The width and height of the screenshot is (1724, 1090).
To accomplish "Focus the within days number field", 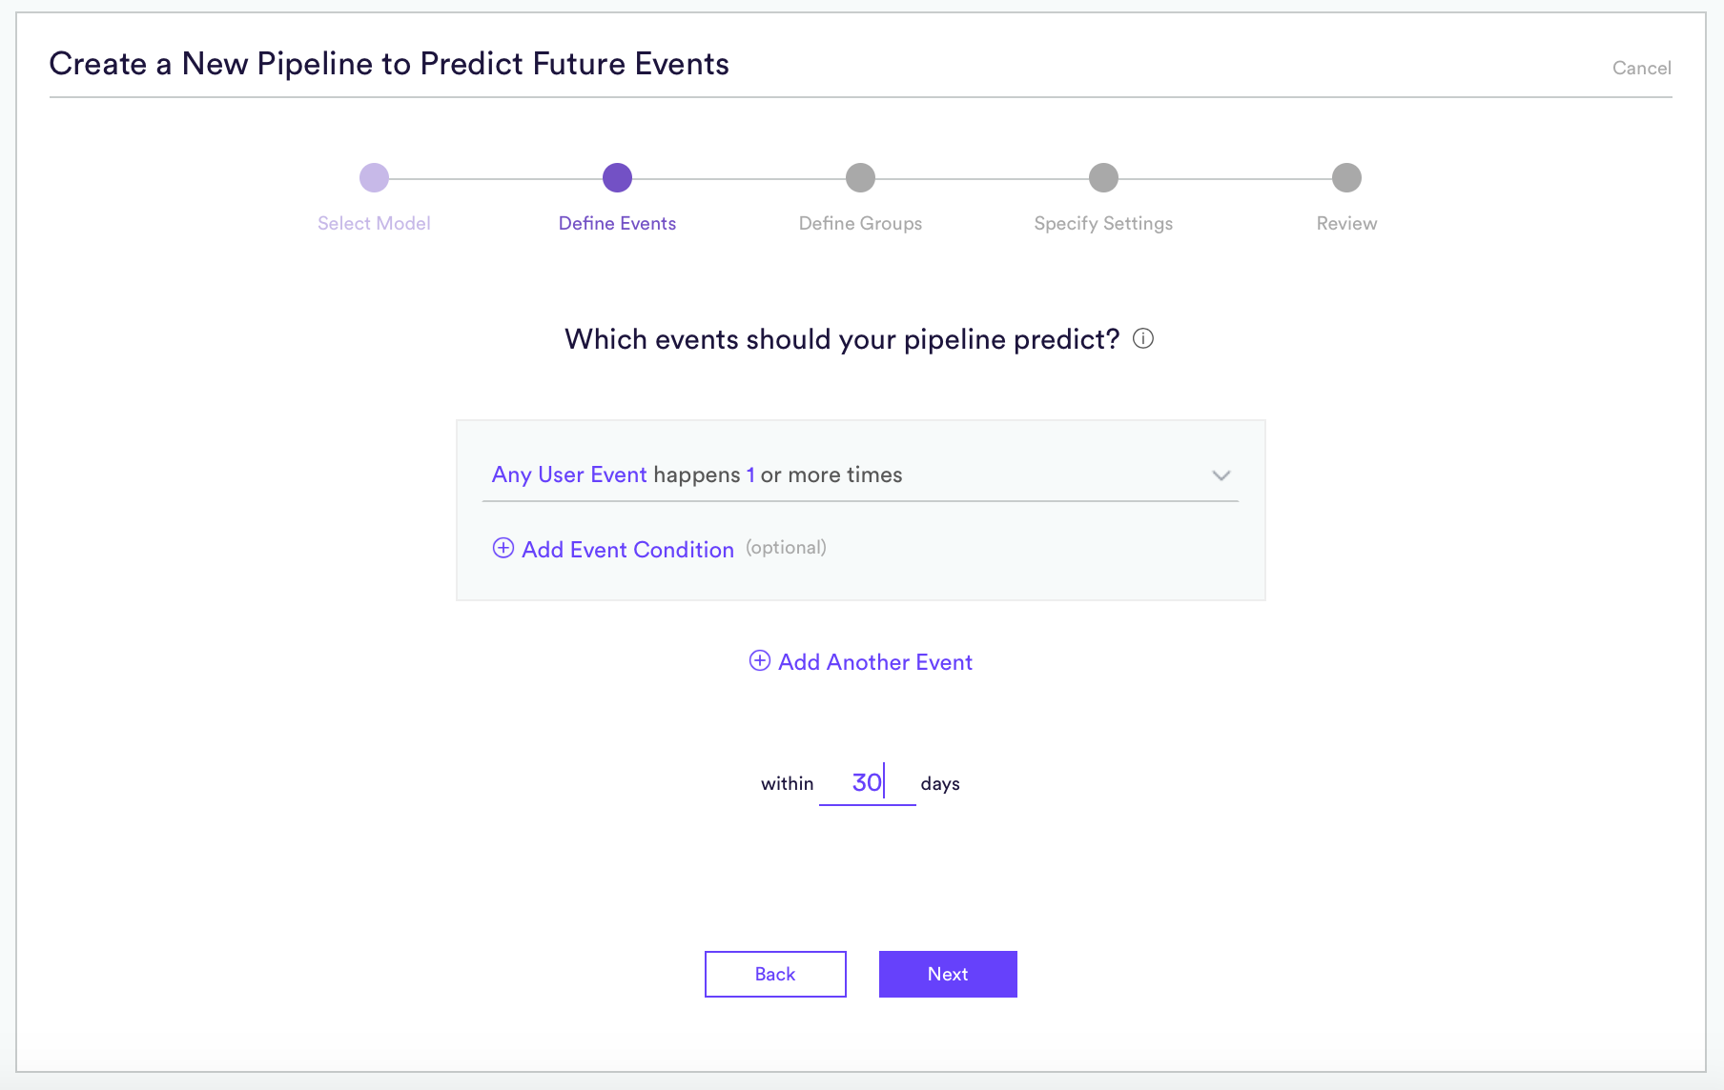I will click(867, 783).
